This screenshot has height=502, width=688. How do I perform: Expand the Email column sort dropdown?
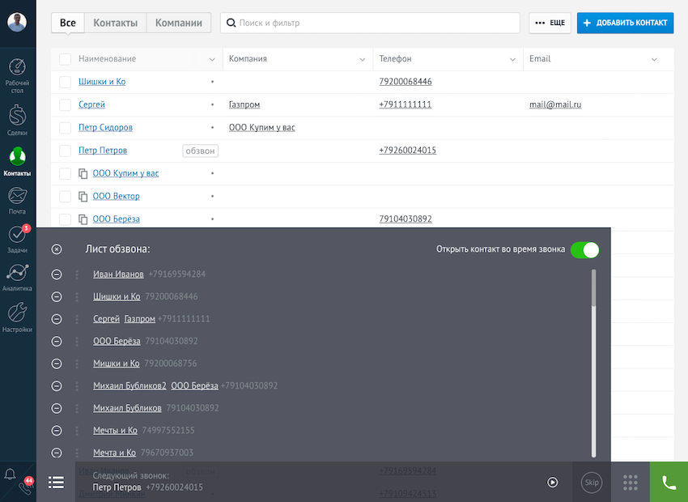pos(654,59)
